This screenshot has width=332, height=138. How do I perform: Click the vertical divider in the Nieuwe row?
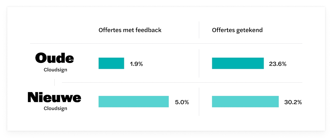(x=199, y=102)
